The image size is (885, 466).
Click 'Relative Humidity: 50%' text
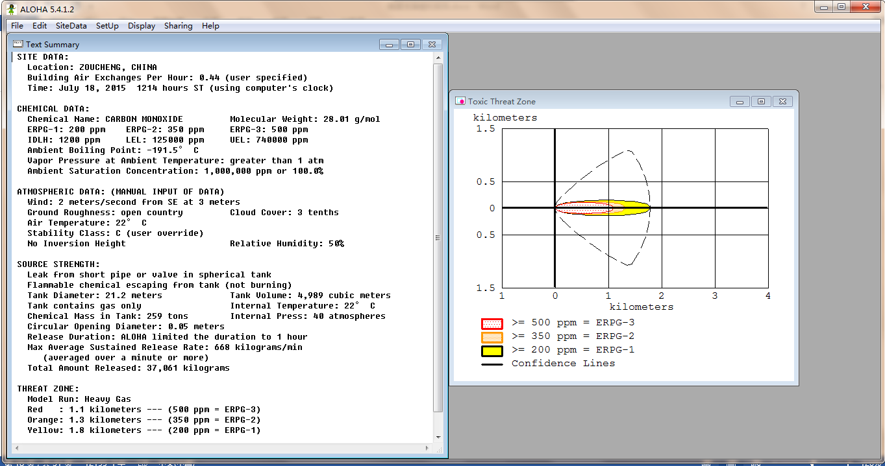tap(287, 244)
